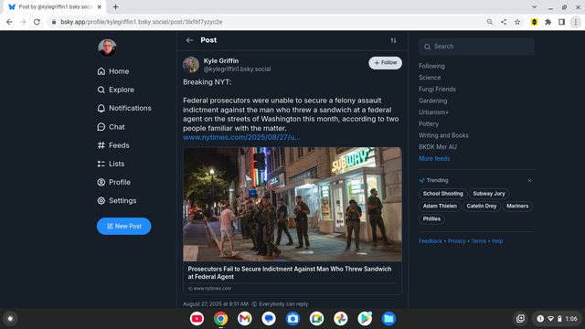This screenshot has height=329, width=585.
Task: Open the Notifications bell
Action: (x=124, y=108)
